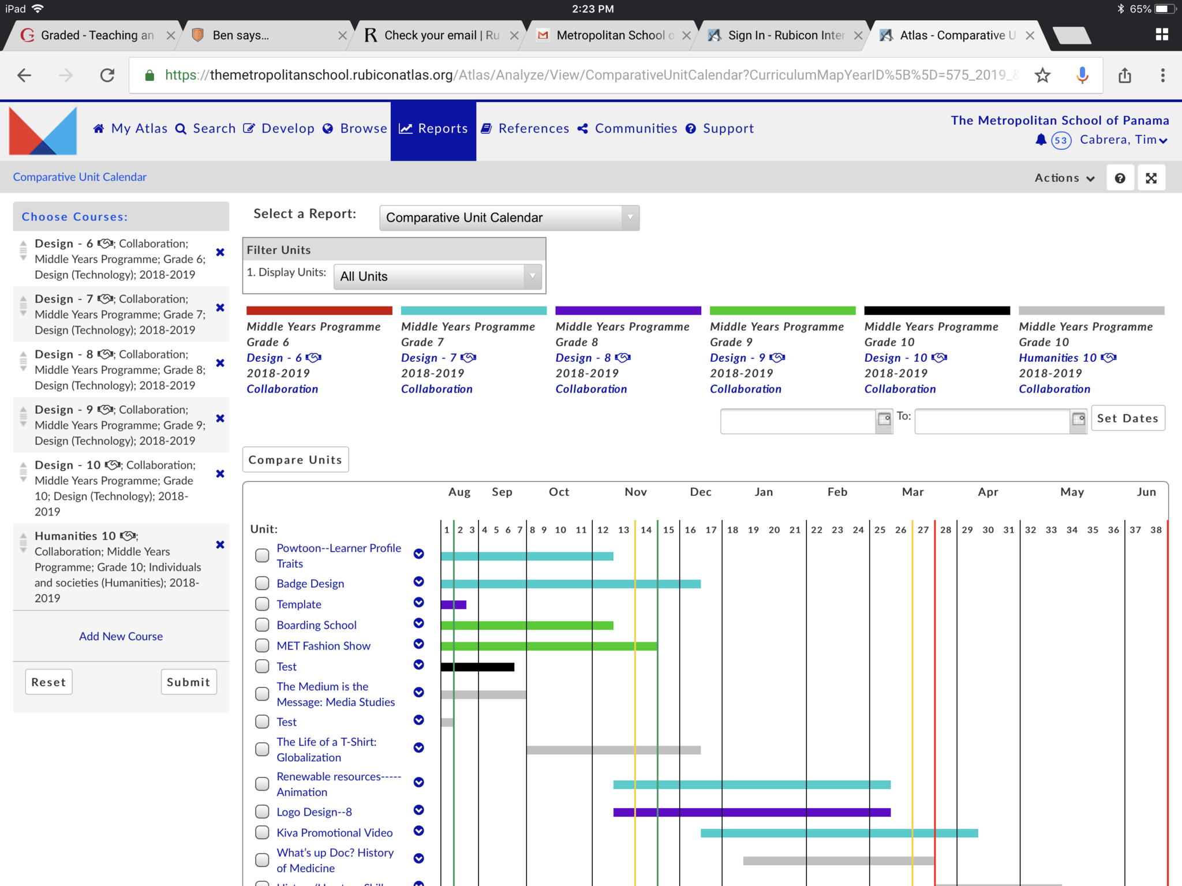Open calendar picker for the To date

point(1078,419)
